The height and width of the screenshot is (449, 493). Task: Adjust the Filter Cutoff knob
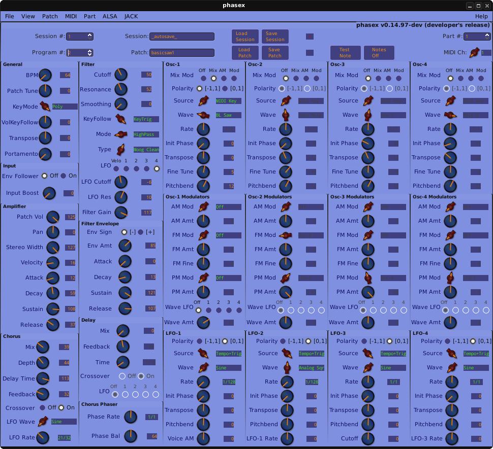pyautogui.click(x=121, y=75)
